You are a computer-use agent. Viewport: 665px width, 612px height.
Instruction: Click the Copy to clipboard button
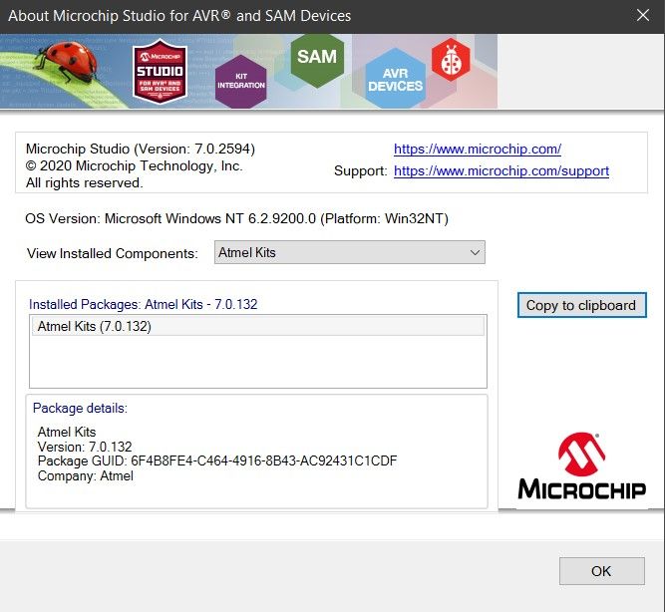pos(582,305)
